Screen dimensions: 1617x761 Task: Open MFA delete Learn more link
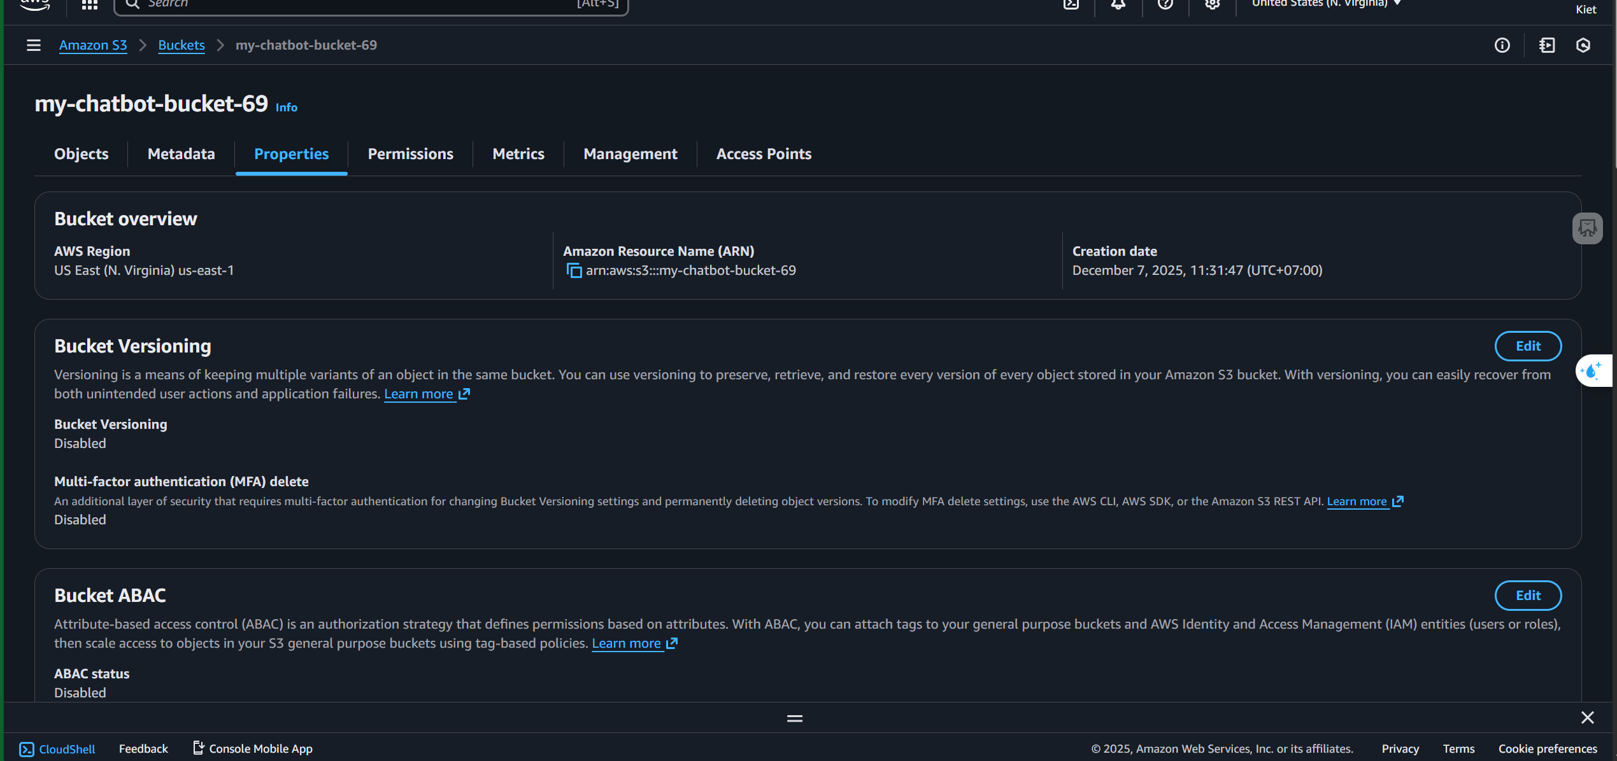1357,501
